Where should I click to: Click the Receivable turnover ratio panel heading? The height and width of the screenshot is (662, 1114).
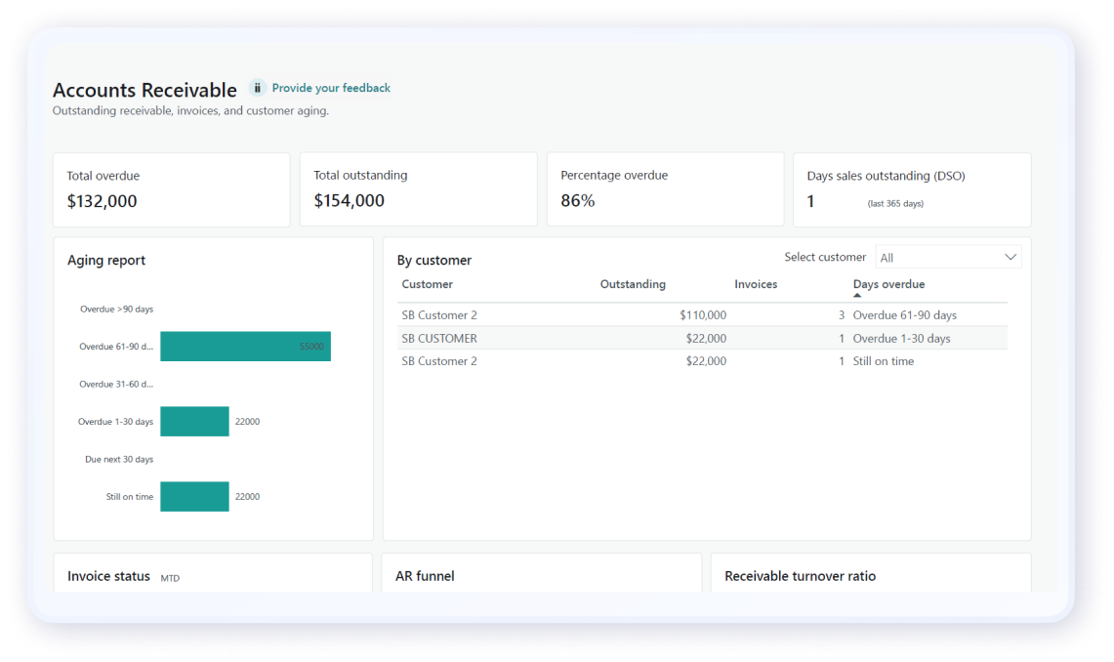tap(800, 576)
